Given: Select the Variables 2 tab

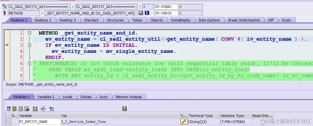Looking at the screenshot, I should [x=46, y=97].
